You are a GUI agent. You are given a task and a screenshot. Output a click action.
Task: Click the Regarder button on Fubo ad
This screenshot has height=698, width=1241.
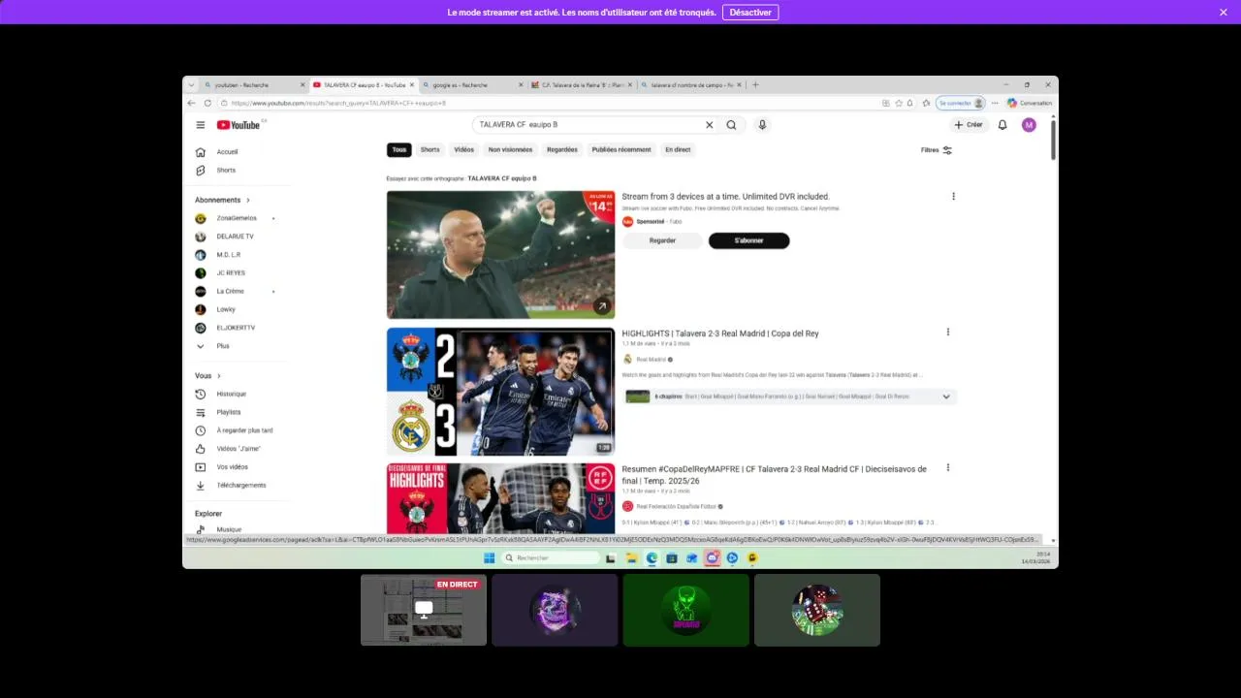pyautogui.click(x=662, y=240)
